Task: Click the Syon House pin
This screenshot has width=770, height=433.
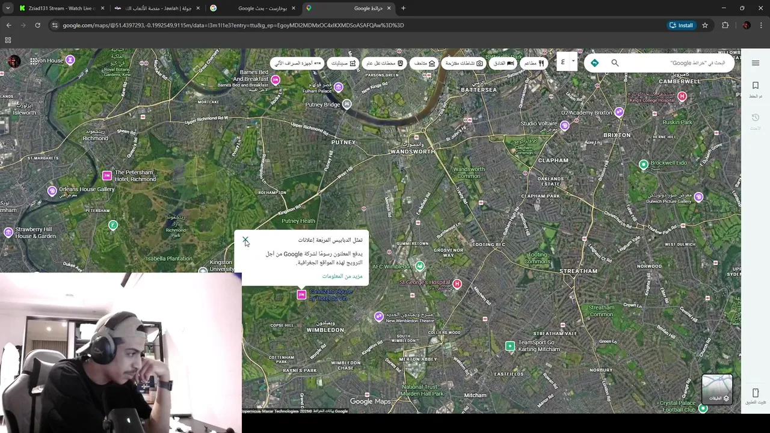Action: [70, 60]
